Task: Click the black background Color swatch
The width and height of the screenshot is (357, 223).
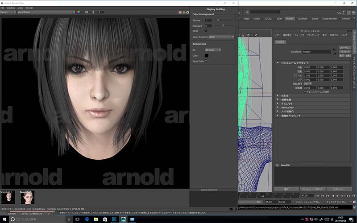Action: [207, 55]
